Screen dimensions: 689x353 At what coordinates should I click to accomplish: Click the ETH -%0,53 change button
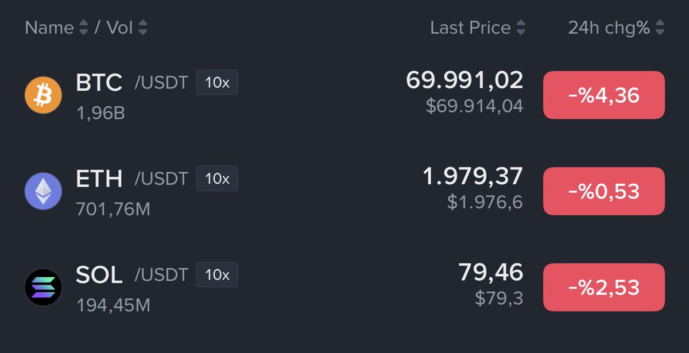coord(604,191)
